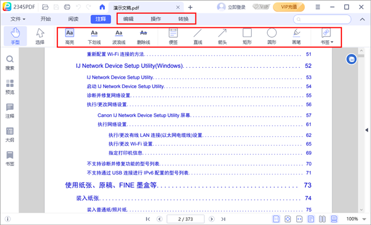Screen dimensions: 371x225
Task: Click the scrollbar down arrow
Action: [361, 209]
